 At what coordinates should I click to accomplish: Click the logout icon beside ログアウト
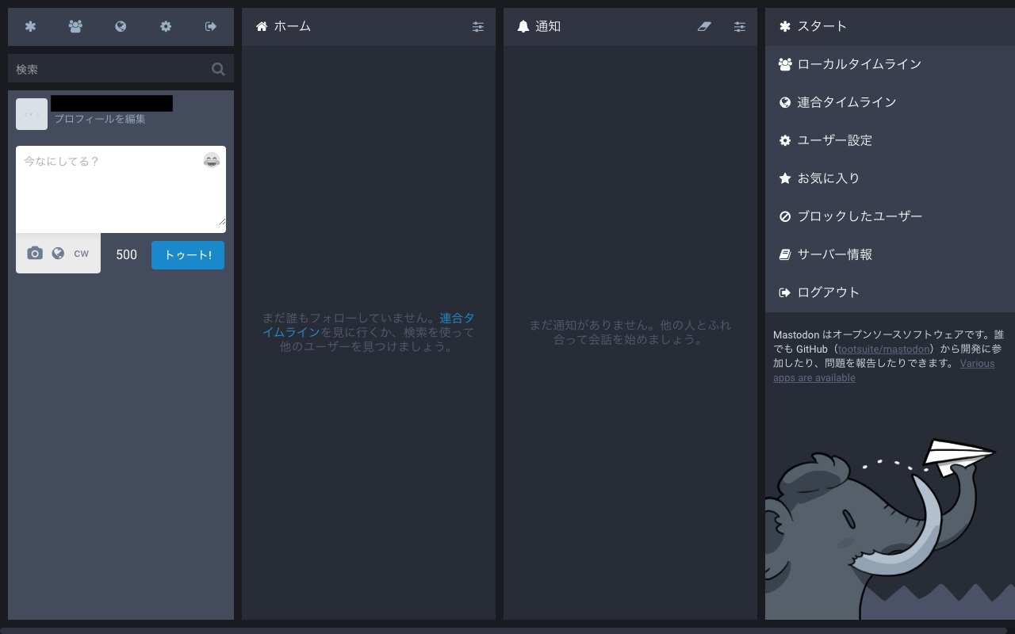tap(785, 292)
